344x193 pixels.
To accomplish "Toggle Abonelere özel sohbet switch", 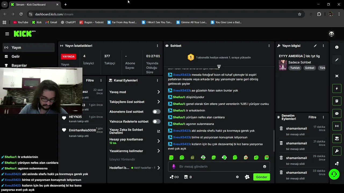I will click(156, 112).
